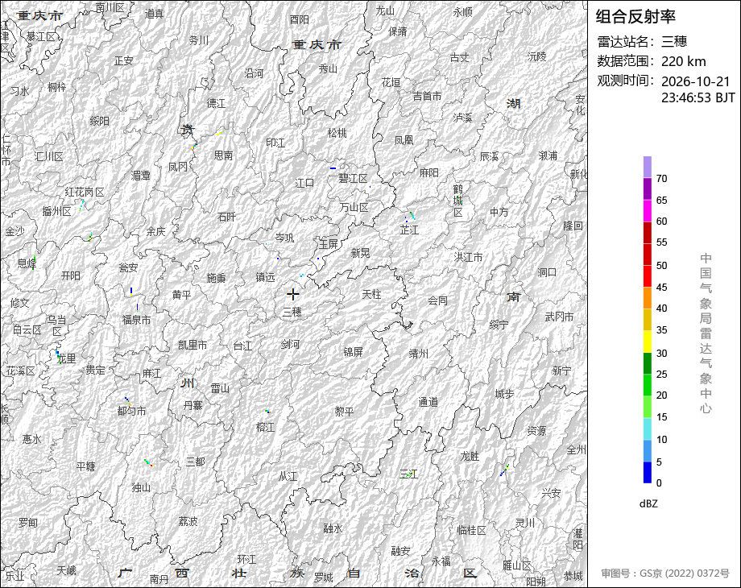Image resolution: width=741 pixels, height=588 pixels.
Task: Click the lavender 70 dBZ legend block
Action: [x=648, y=167]
